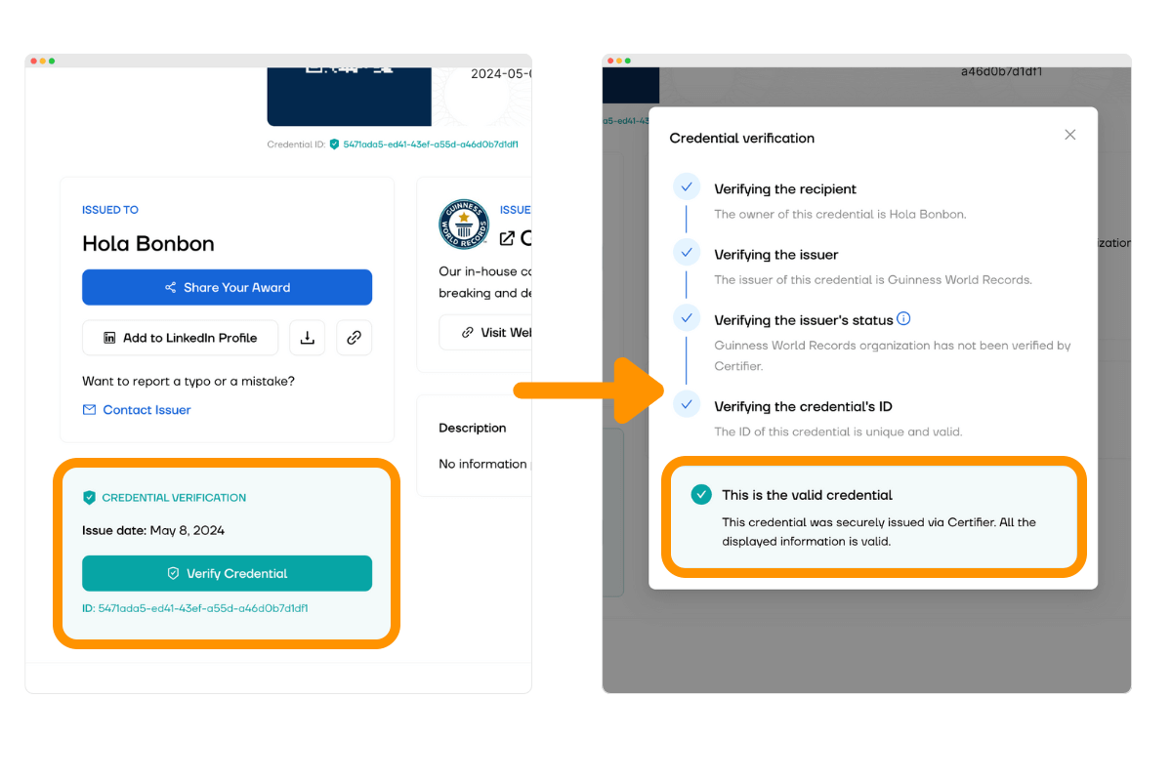Click the 'Verifying the recipient' heading

click(x=785, y=189)
